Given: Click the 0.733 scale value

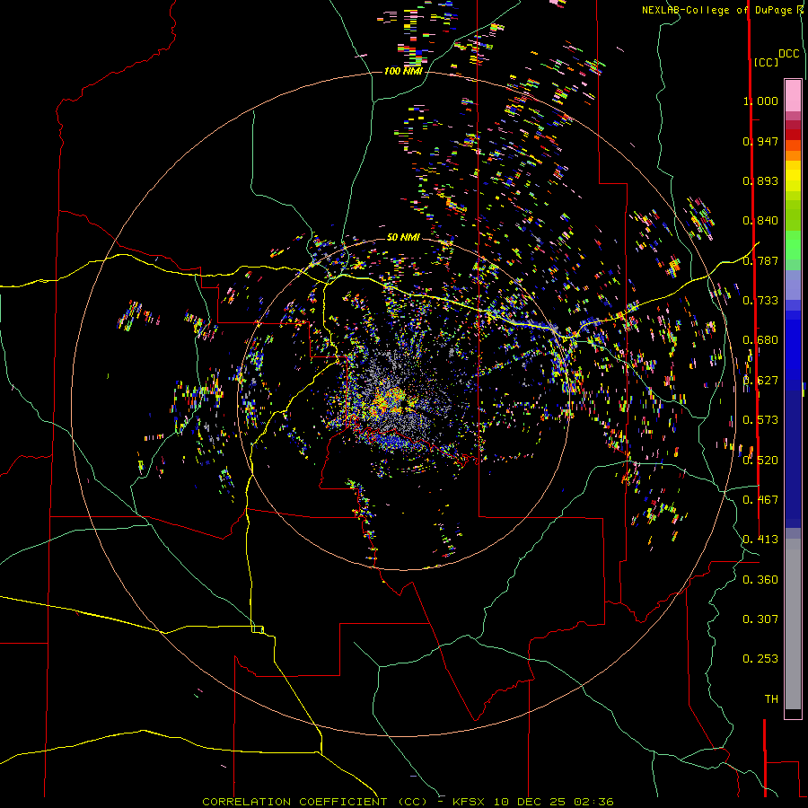Looking at the screenshot, I should pos(760,301).
